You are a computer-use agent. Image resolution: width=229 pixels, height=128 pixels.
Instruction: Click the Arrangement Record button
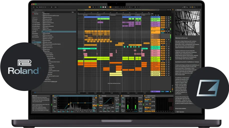tap(105, 7)
